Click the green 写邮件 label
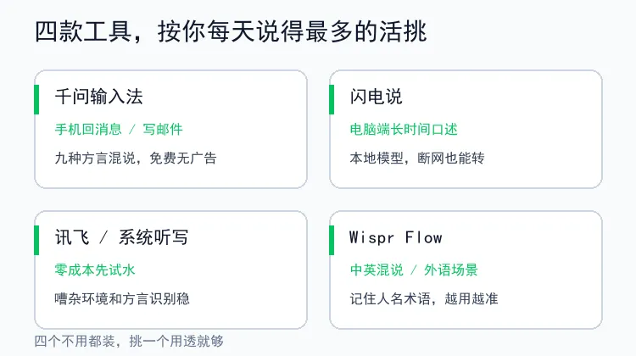 pos(163,130)
